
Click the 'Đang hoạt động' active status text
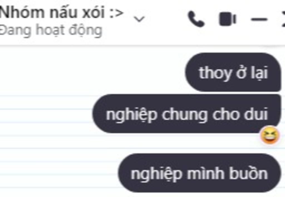51,30
